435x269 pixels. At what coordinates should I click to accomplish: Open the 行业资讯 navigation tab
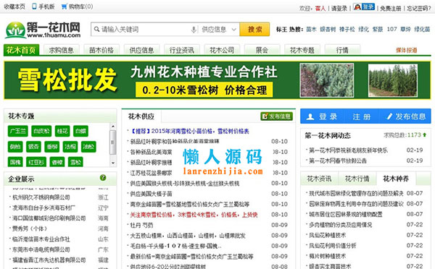[182, 50]
